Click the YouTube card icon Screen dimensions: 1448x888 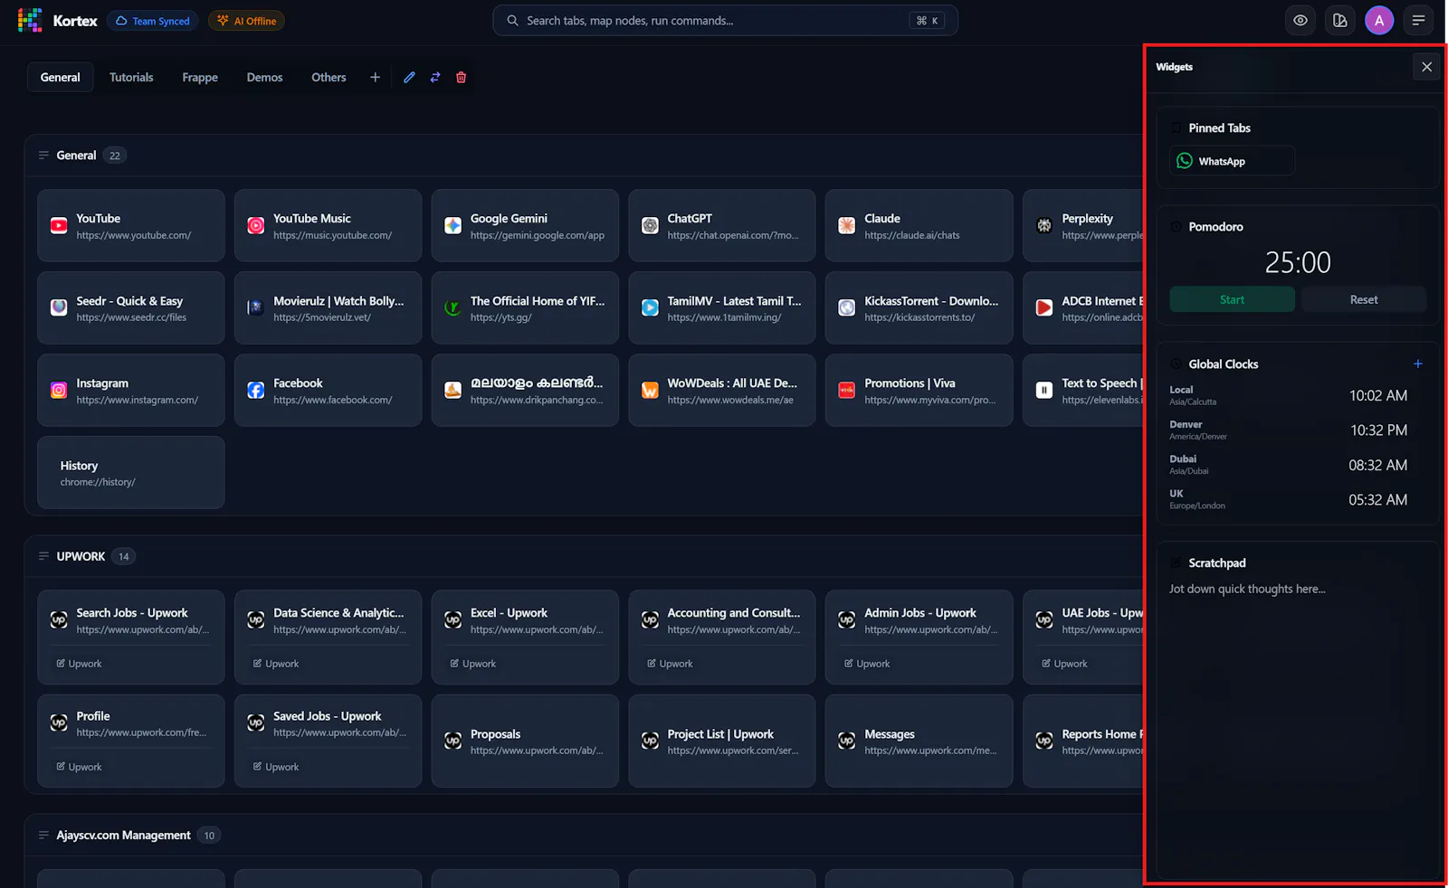(x=59, y=226)
